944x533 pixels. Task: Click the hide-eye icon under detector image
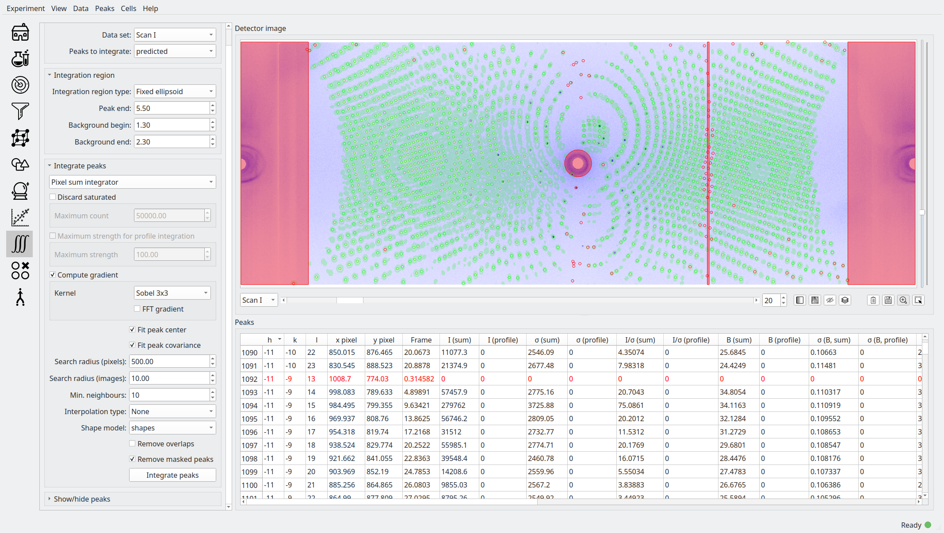(830, 300)
